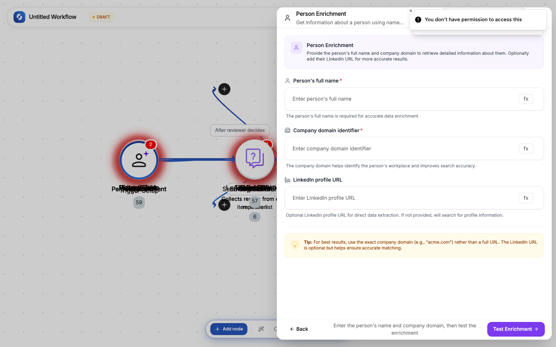This screenshot has width=556, height=347.
Task: Click the LinkedIn profile URL input
Action: pyautogui.click(x=402, y=198)
